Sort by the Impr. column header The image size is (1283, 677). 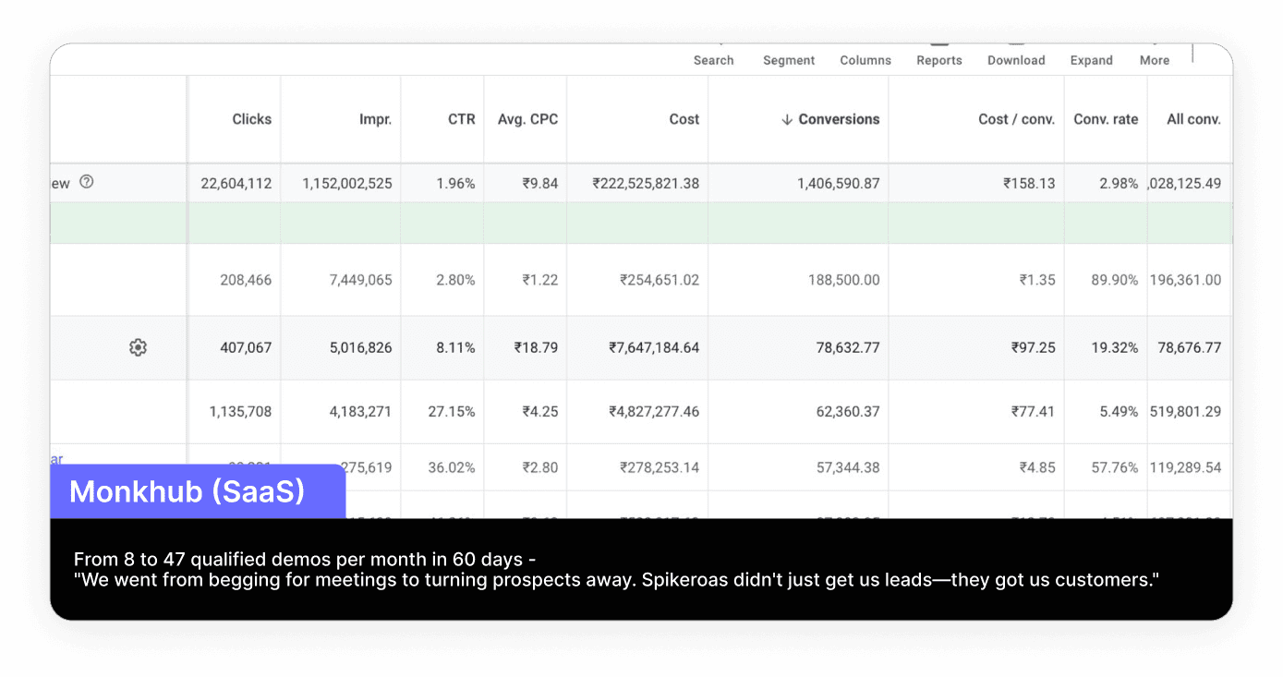click(376, 119)
